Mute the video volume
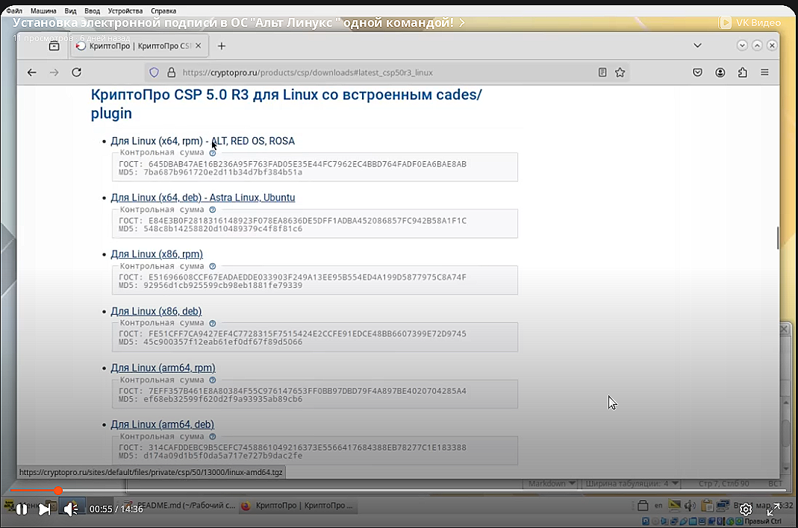The image size is (798, 528). (71, 509)
